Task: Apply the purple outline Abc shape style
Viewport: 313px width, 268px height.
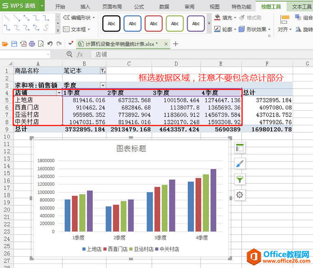Action: [x=196, y=23]
